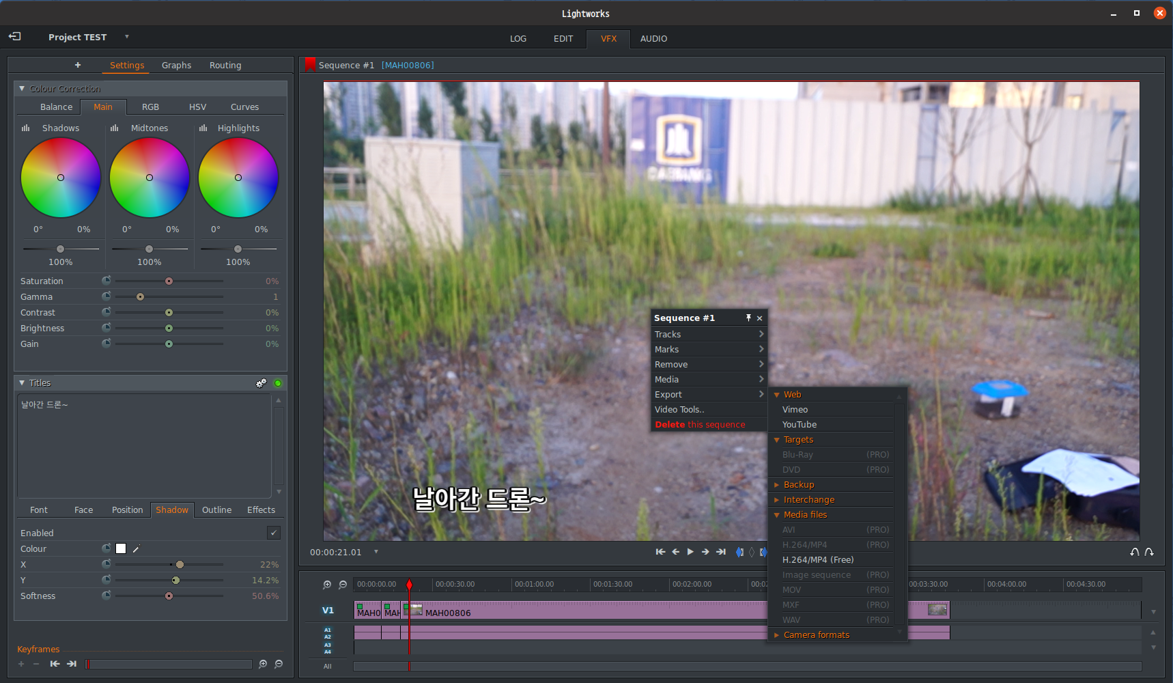
Task: Click the exit project icon beside Project TEST
Action: click(14, 37)
